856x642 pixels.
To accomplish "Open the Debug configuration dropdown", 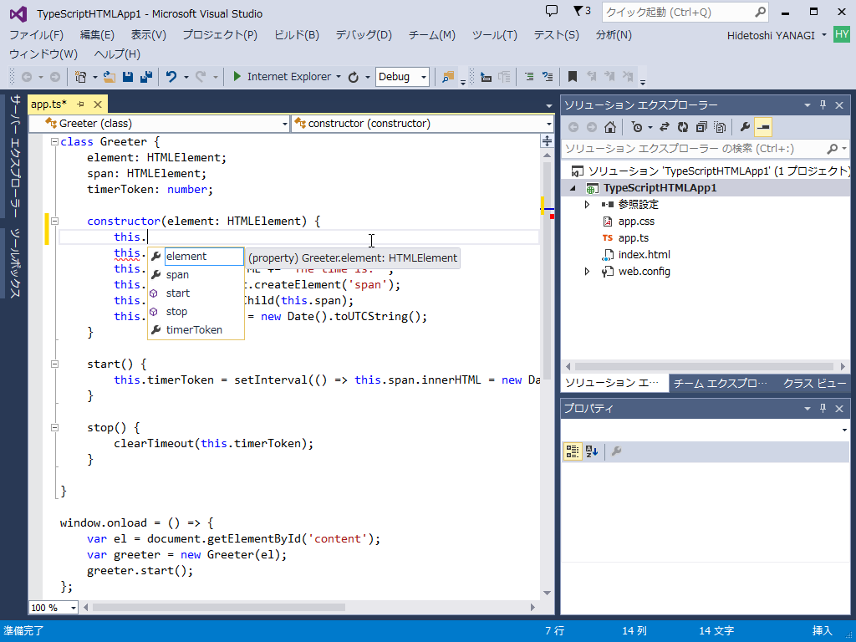I will click(422, 76).
